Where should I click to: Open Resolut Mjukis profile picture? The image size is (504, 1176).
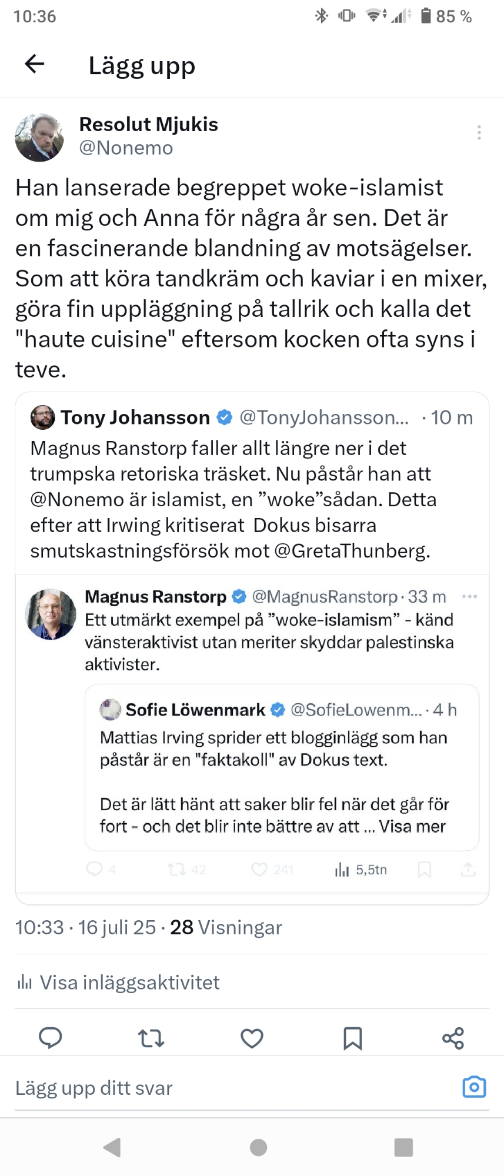39,138
